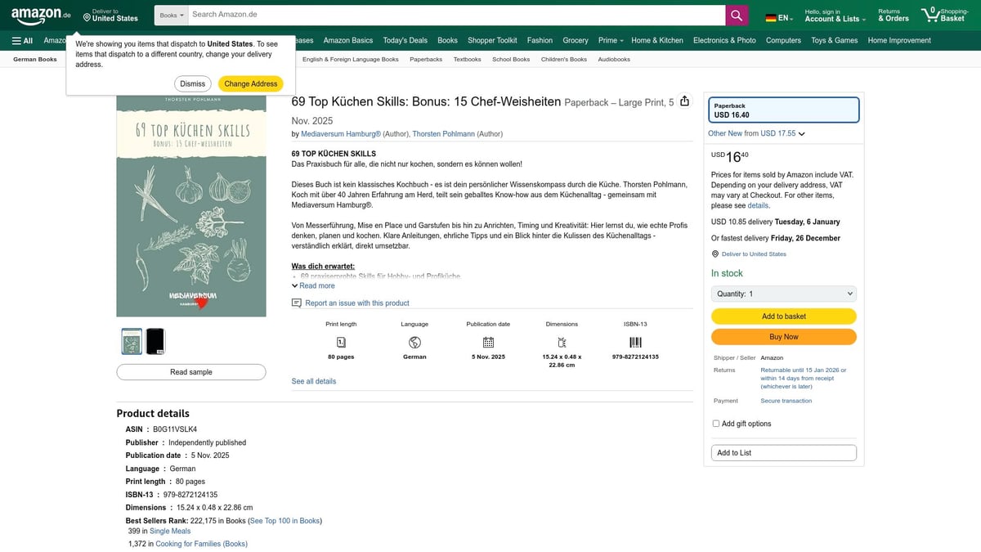Select the Paperback USD 16.40 format option

point(783,110)
